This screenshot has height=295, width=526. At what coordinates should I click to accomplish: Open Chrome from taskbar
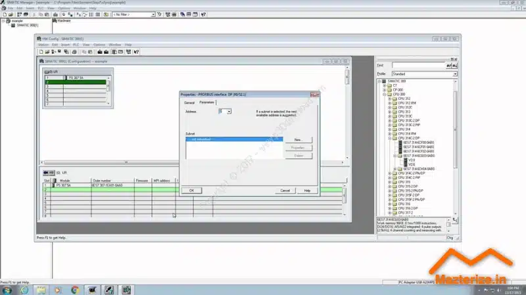(x=75, y=290)
